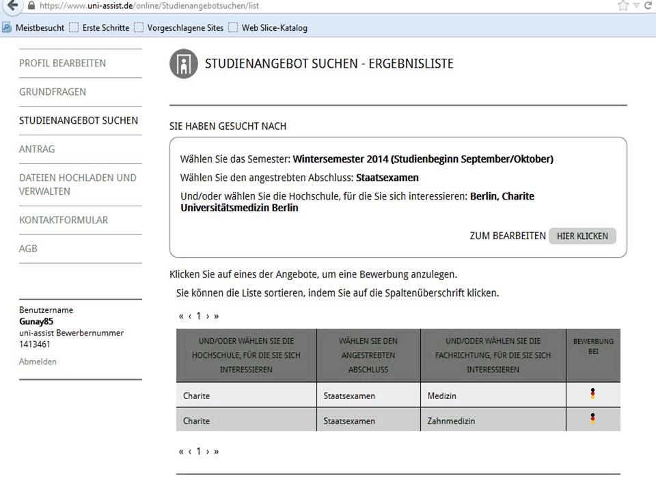Click the username Gunay85
The image size is (656, 492).
(36, 321)
